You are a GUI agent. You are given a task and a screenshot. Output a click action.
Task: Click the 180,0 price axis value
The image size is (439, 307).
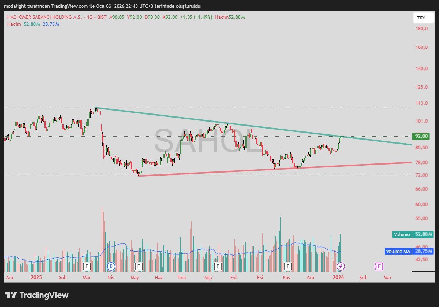(422, 29)
